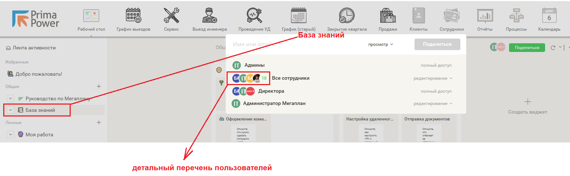
Task: Change Все сотрудники редактирование access dropdown
Action: [433, 78]
